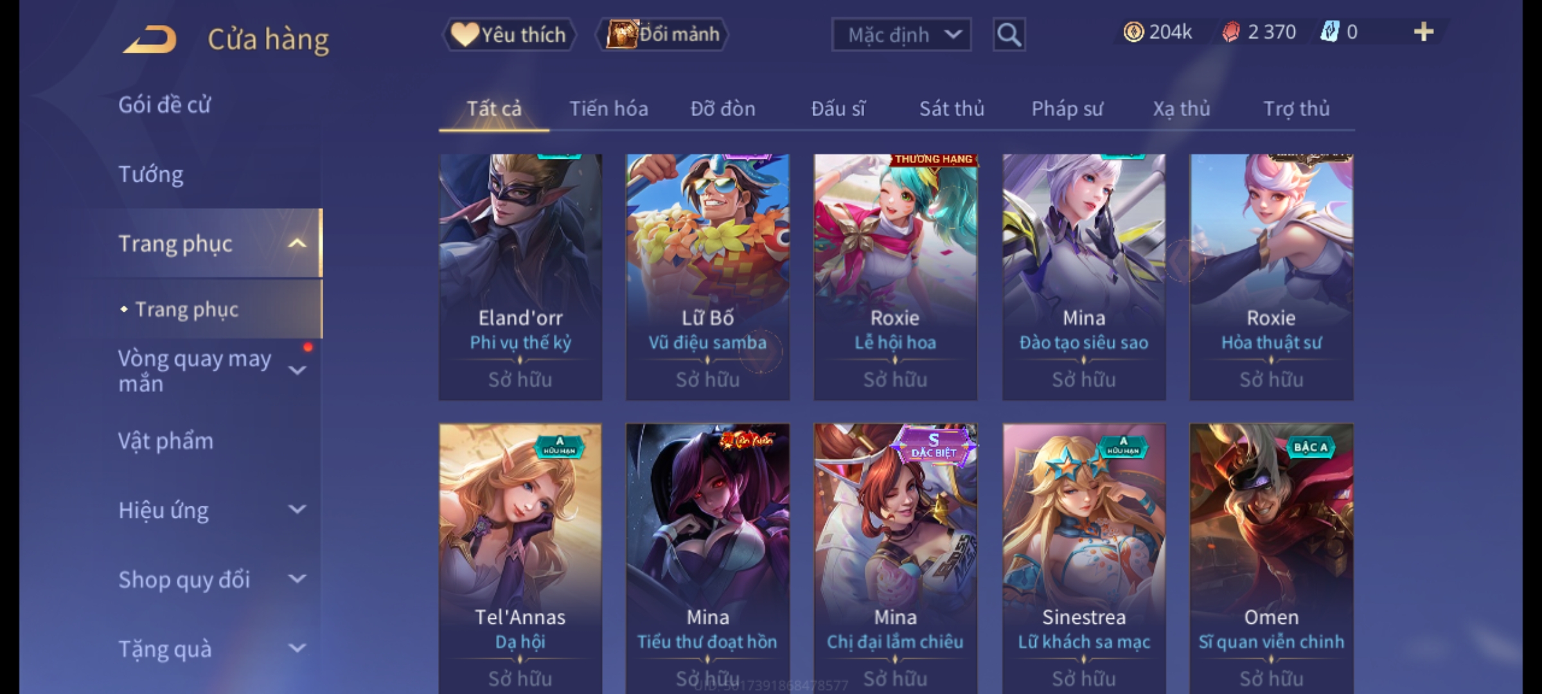Open Gói đề cử in sidebar

pos(164,105)
